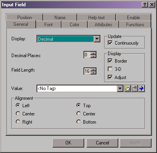Disable the Adjust checkbox
This screenshot has width=157, height=153.
point(110,77)
